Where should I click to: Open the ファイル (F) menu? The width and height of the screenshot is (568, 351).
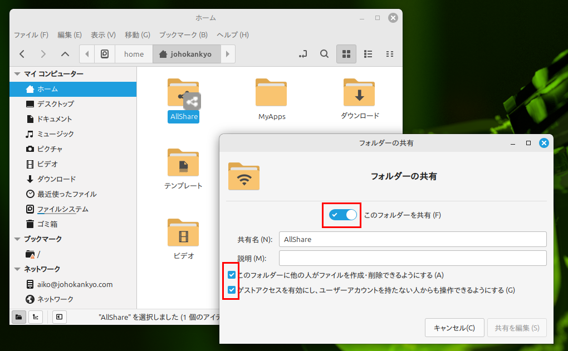click(31, 34)
